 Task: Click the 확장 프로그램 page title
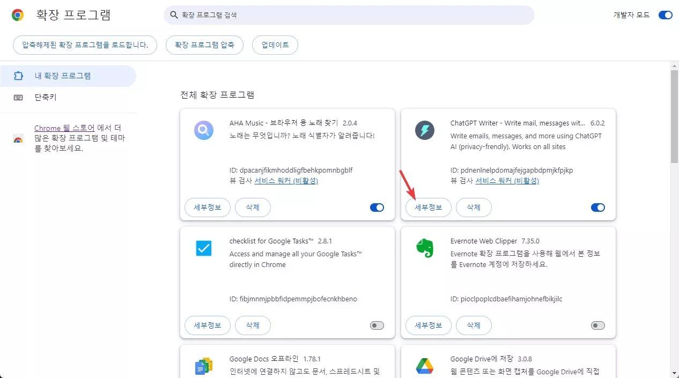click(x=73, y=15)
